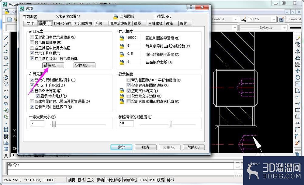This screenshot has height=185, width=304.
Task: Click the dialog's question-mark help button
Action: [191, 7]
